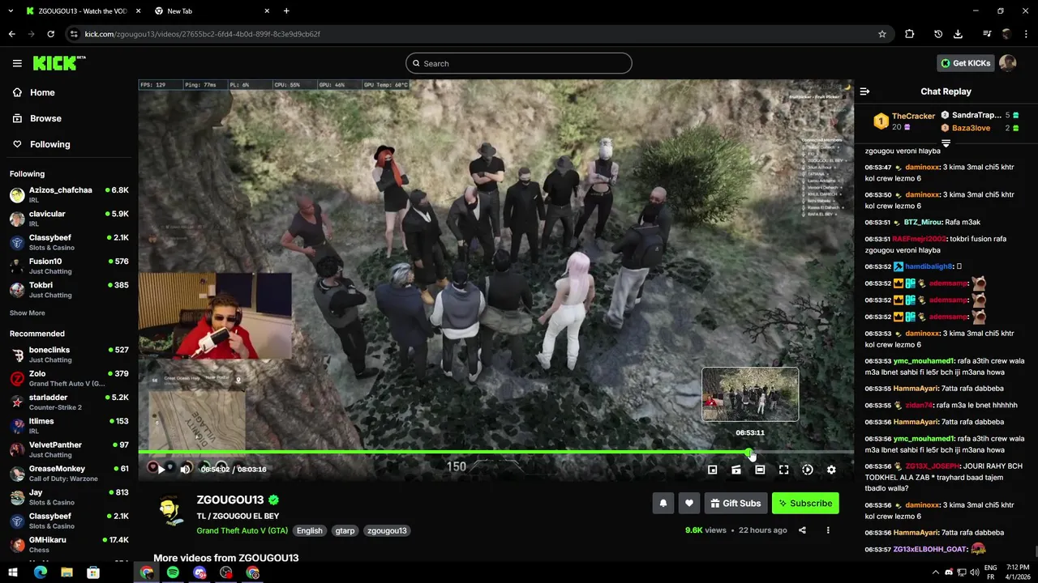1038x583 pixels.
Task: Click the ZGOUGOU13 channel avatar
Action: pyautogui.click(x=169, y=512)
